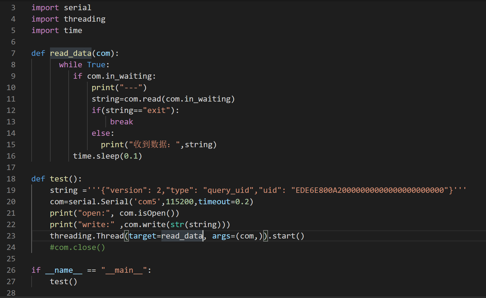Click the 'else' keyword on line 14
This screenshot has height=298, width=486.
[101, 133]
